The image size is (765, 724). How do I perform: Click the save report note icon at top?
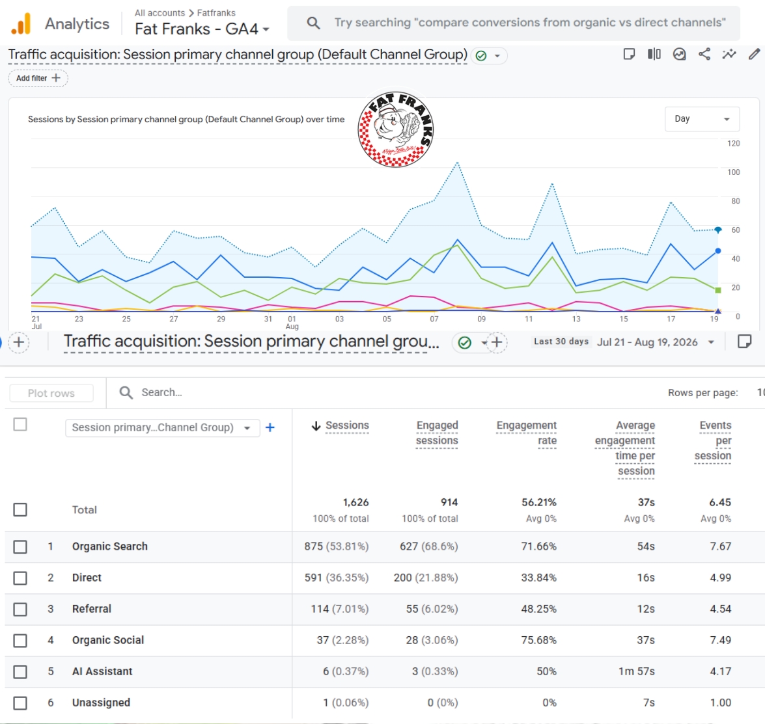click(x=629, y=54)
